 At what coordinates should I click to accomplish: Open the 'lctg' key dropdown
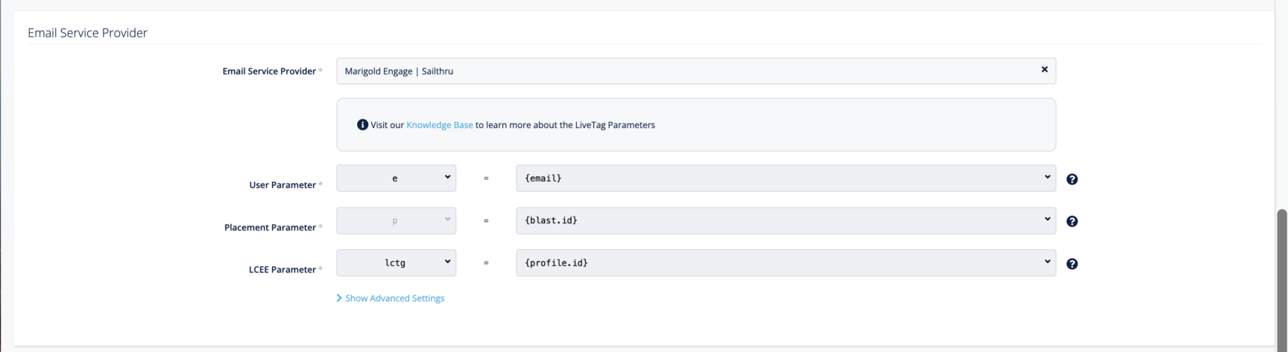click(396, 263)
